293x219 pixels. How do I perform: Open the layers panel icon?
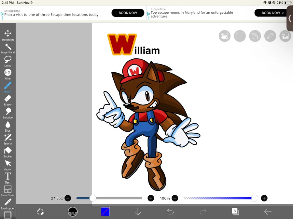(235, 212)
